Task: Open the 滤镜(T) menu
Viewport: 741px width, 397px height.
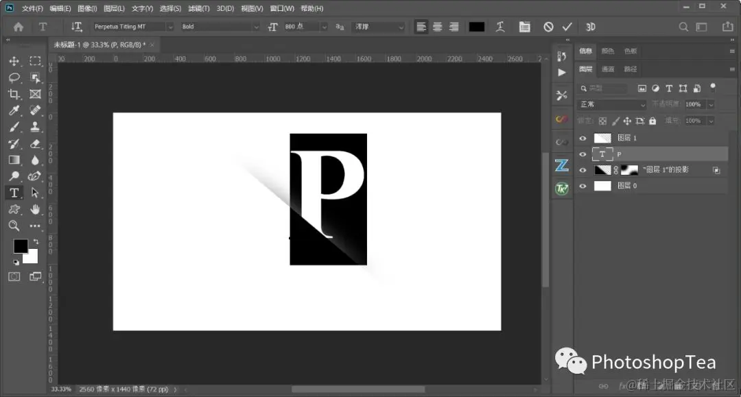Action: (x=198, y=8)
